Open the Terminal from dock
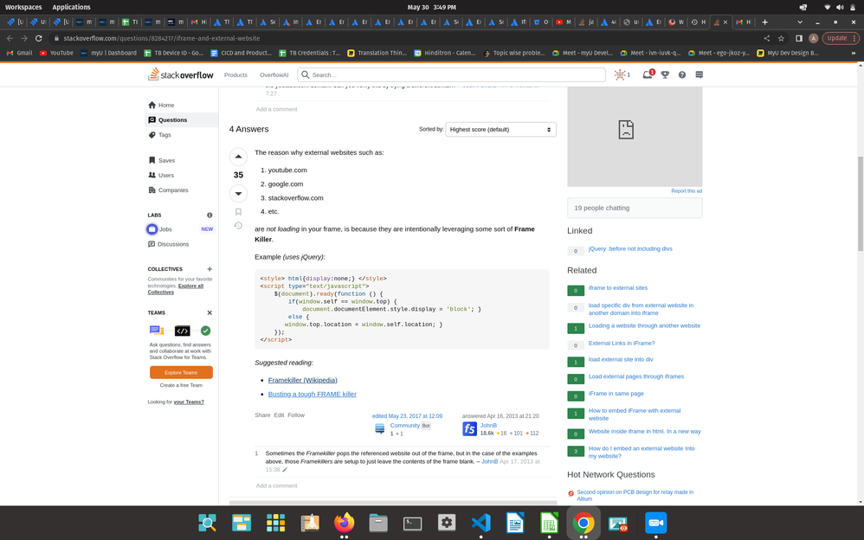This screenshot has height=540, width=864. (413, 523)
